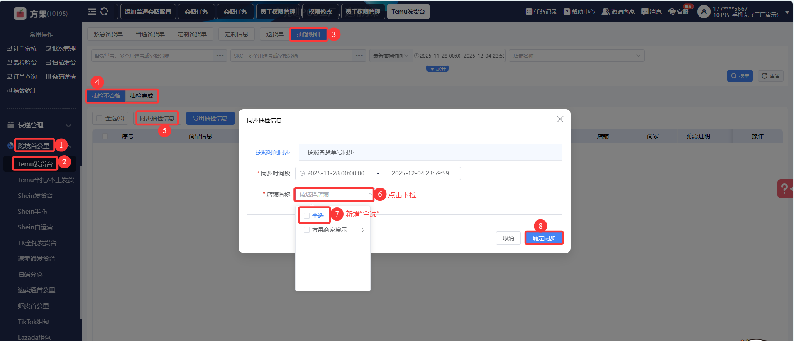Open 订单查询 shortcut in sidebar

[x=22, y=77]
